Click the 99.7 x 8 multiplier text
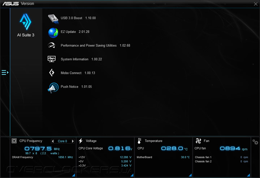Viewport: 260px width, 178px height. (x=31, y=153)
